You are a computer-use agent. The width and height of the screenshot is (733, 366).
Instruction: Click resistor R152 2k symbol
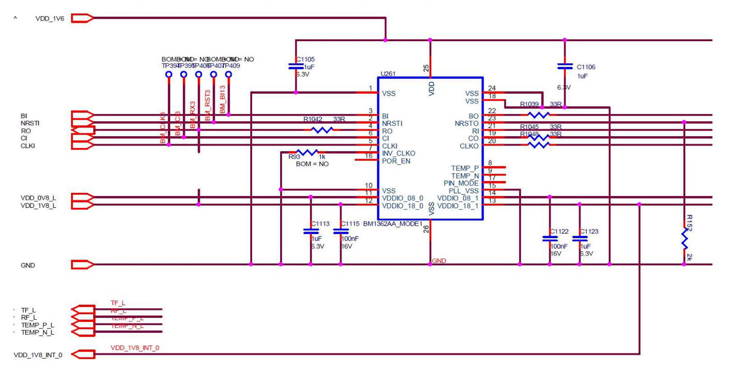pyautogui.click(x=684, y=239)
